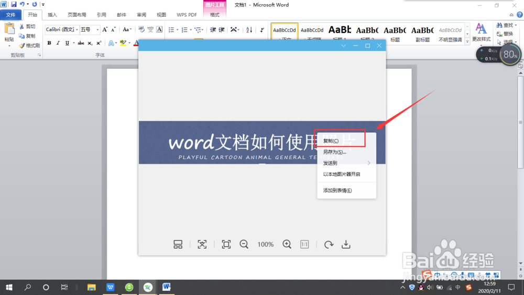
Task: Click the viewer's zoom in magnifier
Action: (287, 245)
